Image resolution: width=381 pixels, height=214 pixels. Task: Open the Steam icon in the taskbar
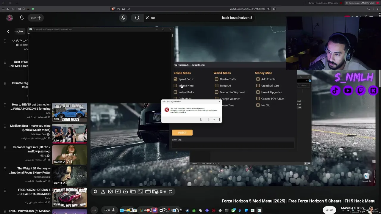tap(187, 210)
